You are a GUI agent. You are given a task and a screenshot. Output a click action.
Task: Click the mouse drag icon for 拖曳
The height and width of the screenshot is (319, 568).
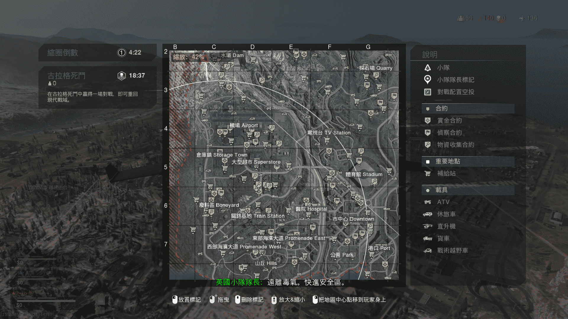(212, 299)
